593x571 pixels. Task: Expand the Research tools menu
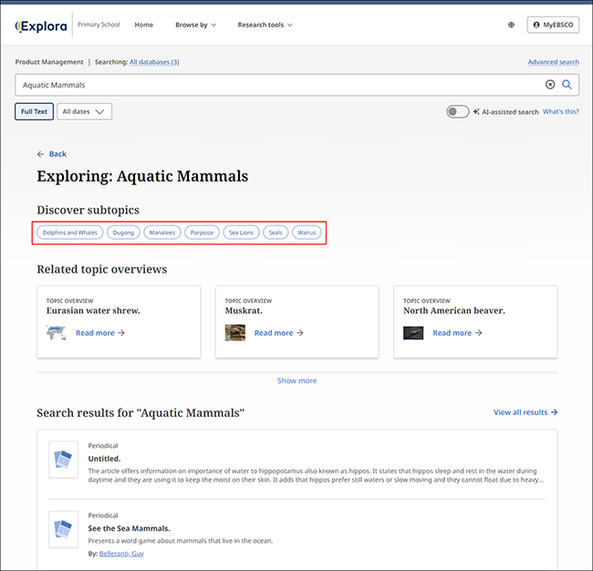click(x=265, y=25)
